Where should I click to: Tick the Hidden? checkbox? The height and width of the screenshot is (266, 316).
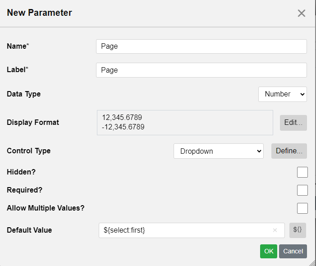pyautogui.click(x=302, y=172)
